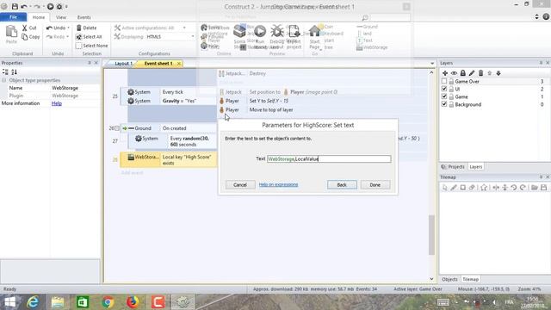The width and height of the screenshot is (551, 310).
Task: Open the Help link in Properties
Action: point(57,103)
